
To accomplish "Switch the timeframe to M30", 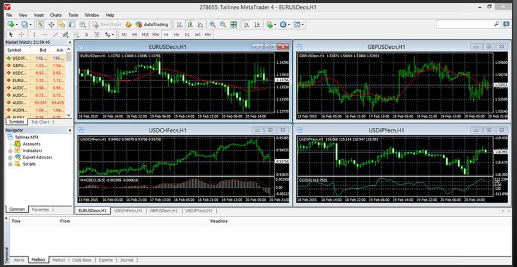I will click(156, 34).
